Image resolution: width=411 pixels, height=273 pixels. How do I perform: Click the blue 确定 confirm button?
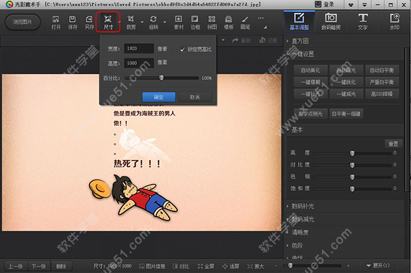[x=159, y=97]
